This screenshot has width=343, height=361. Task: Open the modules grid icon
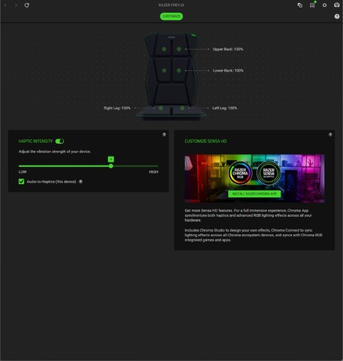point(312,5)
